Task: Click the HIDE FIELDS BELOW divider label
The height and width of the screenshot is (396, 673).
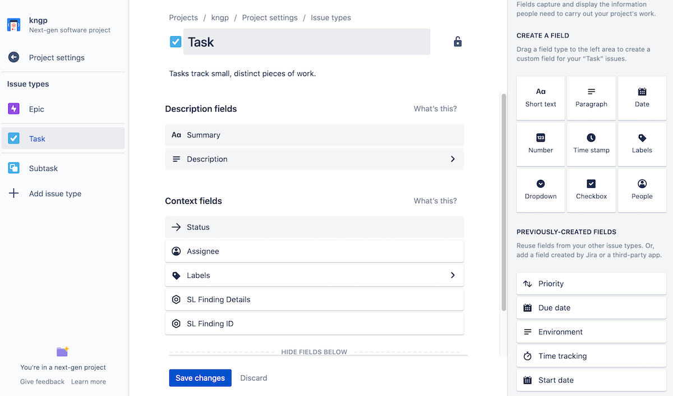Action: [x=314, y=352]
